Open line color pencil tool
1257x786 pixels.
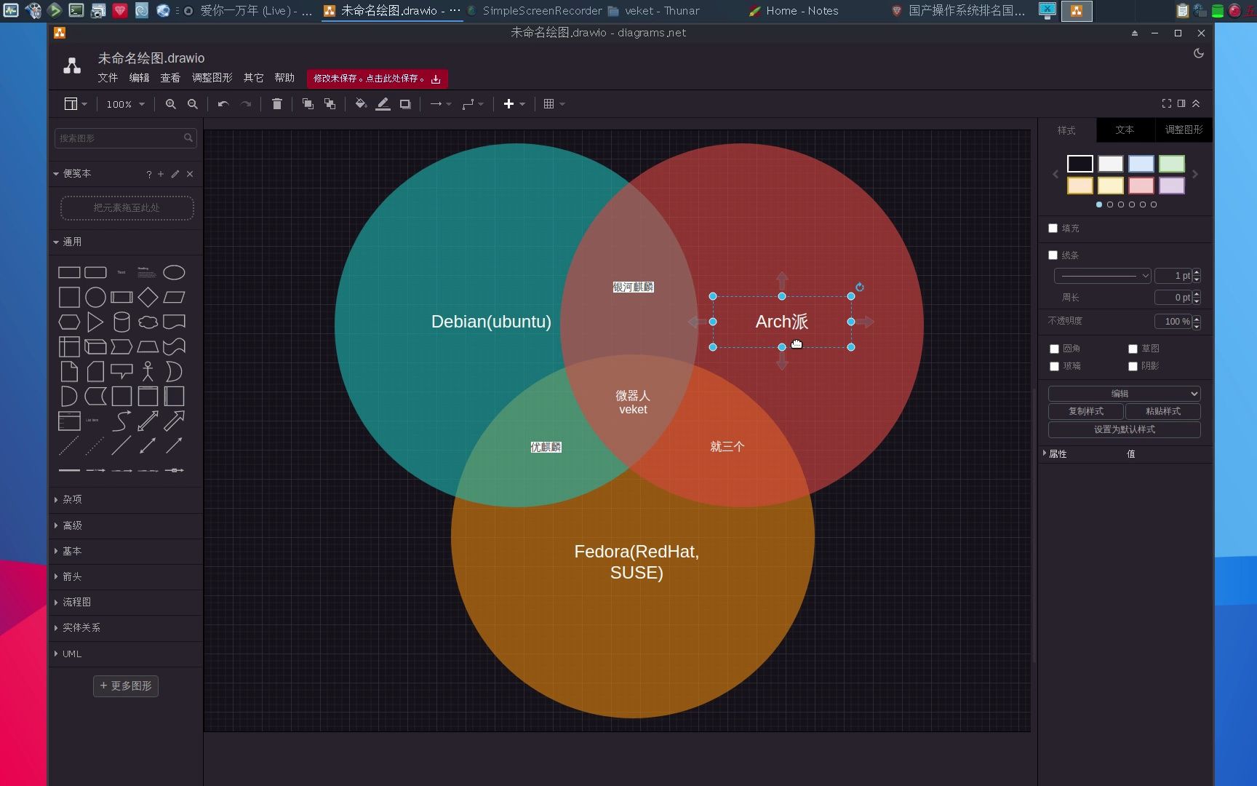click(x=383, y=104)
